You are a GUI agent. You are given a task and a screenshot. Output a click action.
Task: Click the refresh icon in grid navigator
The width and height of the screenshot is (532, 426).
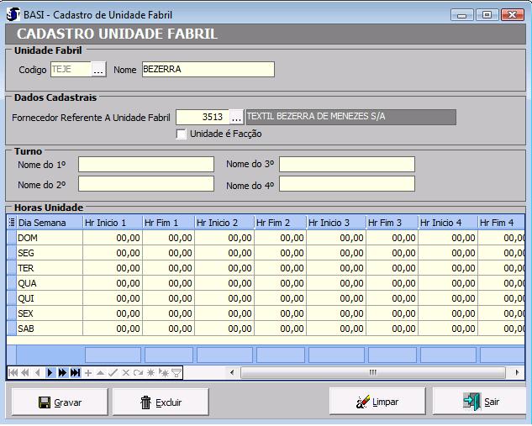pyautogui.click(x=139, y=372)
